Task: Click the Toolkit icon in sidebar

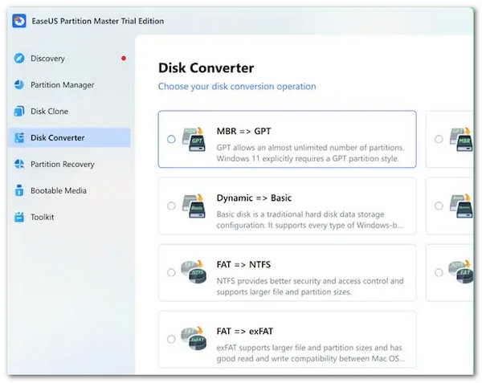Action: [x=18, y=218]
